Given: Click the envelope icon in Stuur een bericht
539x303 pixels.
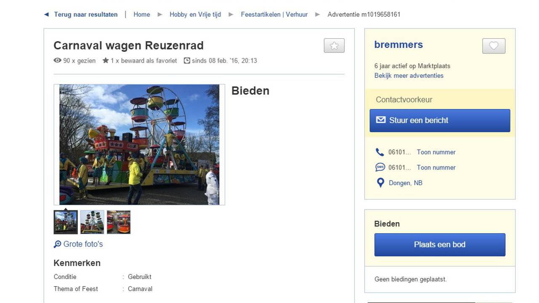Looking at the screenshot, I should click(381, 120).
